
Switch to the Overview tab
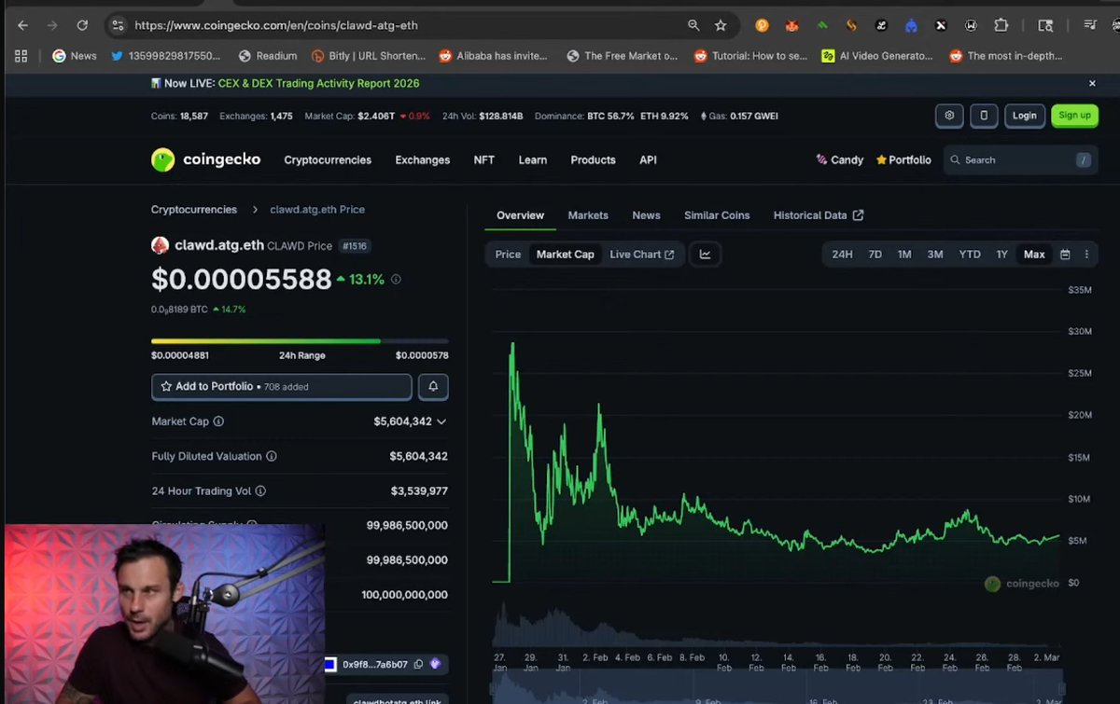coord(520,215)
